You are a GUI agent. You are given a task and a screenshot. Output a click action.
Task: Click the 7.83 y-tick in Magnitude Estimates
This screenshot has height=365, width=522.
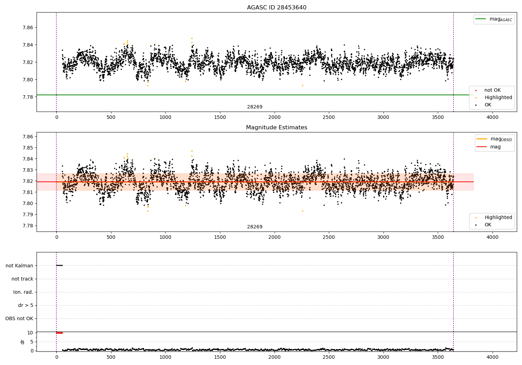[x=28, y=170]
